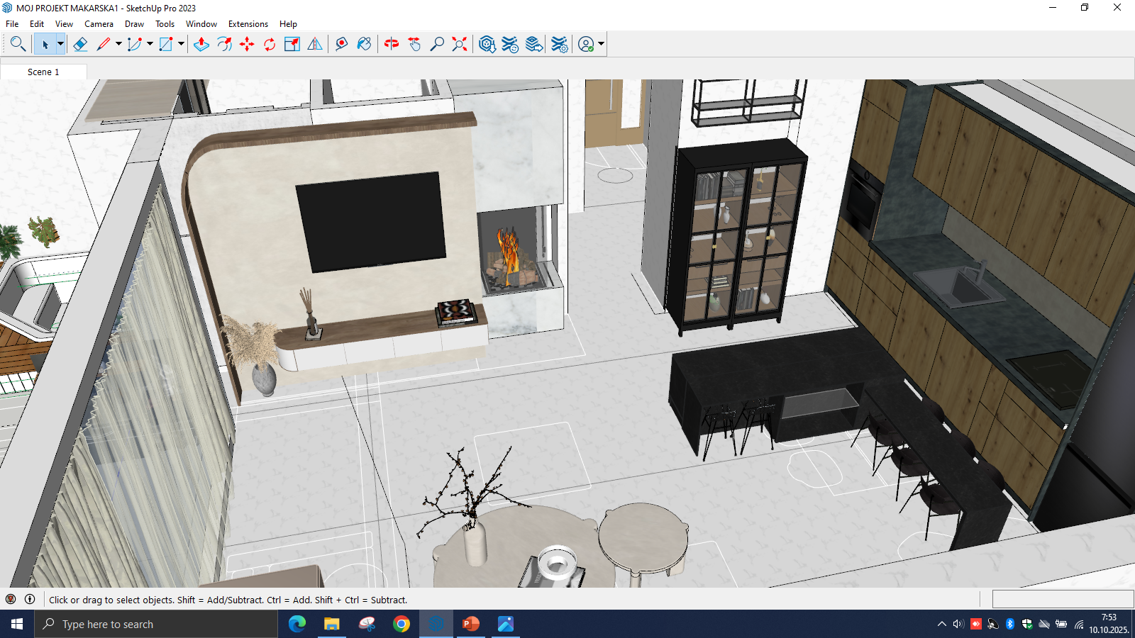Viewport: 1135px width, 638px height.
Task: Click the measurements input box
Action: point(1062,599)
